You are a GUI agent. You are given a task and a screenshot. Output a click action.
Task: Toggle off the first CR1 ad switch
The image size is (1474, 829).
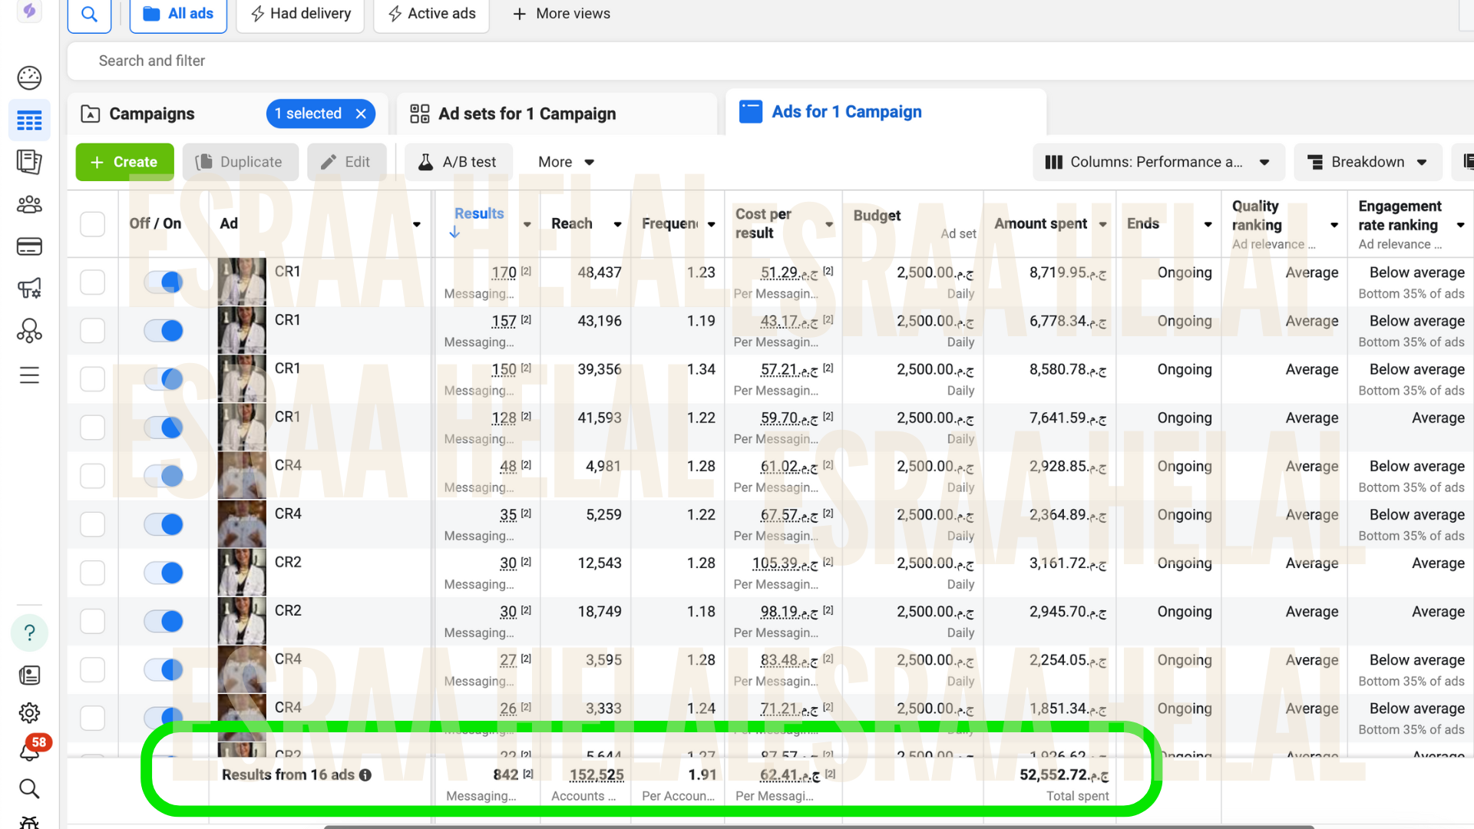(x=164, y=282)
